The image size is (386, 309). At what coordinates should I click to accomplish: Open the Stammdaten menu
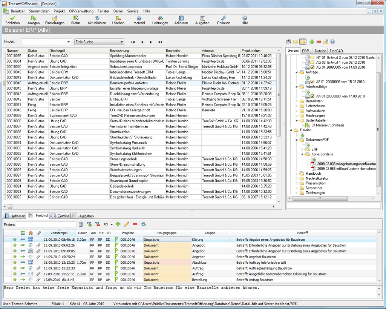coord(39,11)
